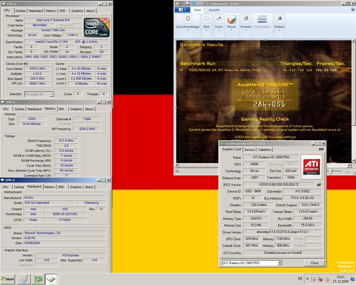Expand the Bild selection group in Paint

click(206, 25)
